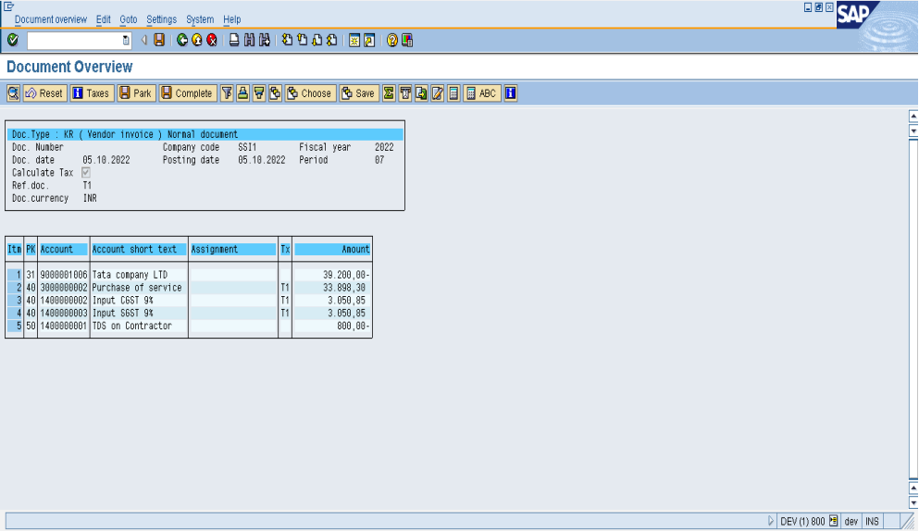Click the Find binoculars icon
The height and width of the screenshot is (531, 919).
coord(250,41)
